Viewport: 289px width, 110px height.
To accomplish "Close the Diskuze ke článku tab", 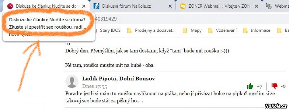I will click(x=84, y=6).
